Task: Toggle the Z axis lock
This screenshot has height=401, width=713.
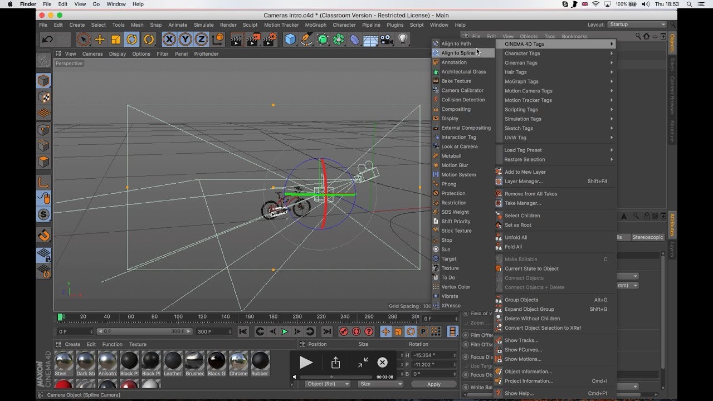Action: [201, 39]
